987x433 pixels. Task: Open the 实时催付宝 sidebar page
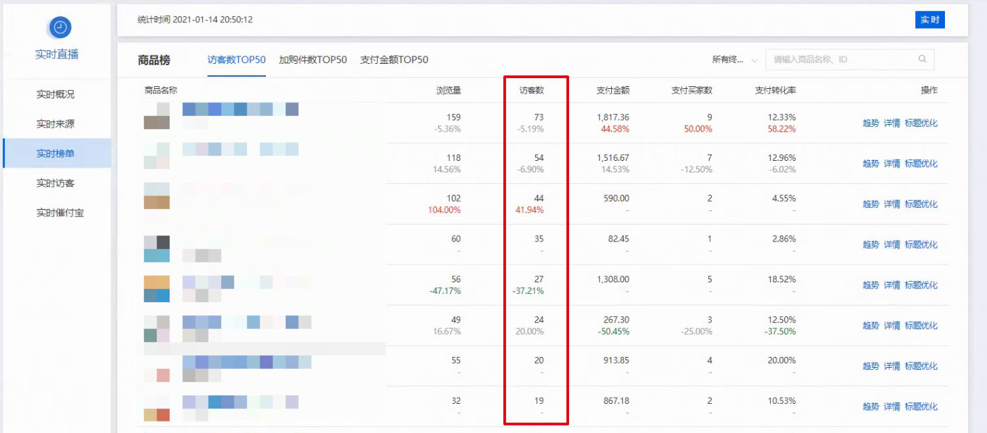point(57,212)
